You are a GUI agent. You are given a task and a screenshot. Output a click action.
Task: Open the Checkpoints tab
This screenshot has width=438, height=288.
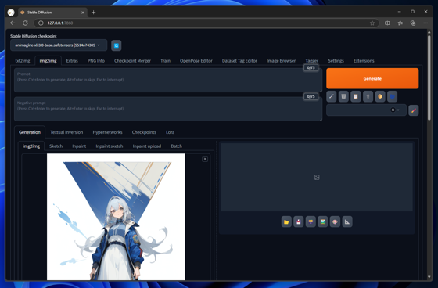point(144,132)
